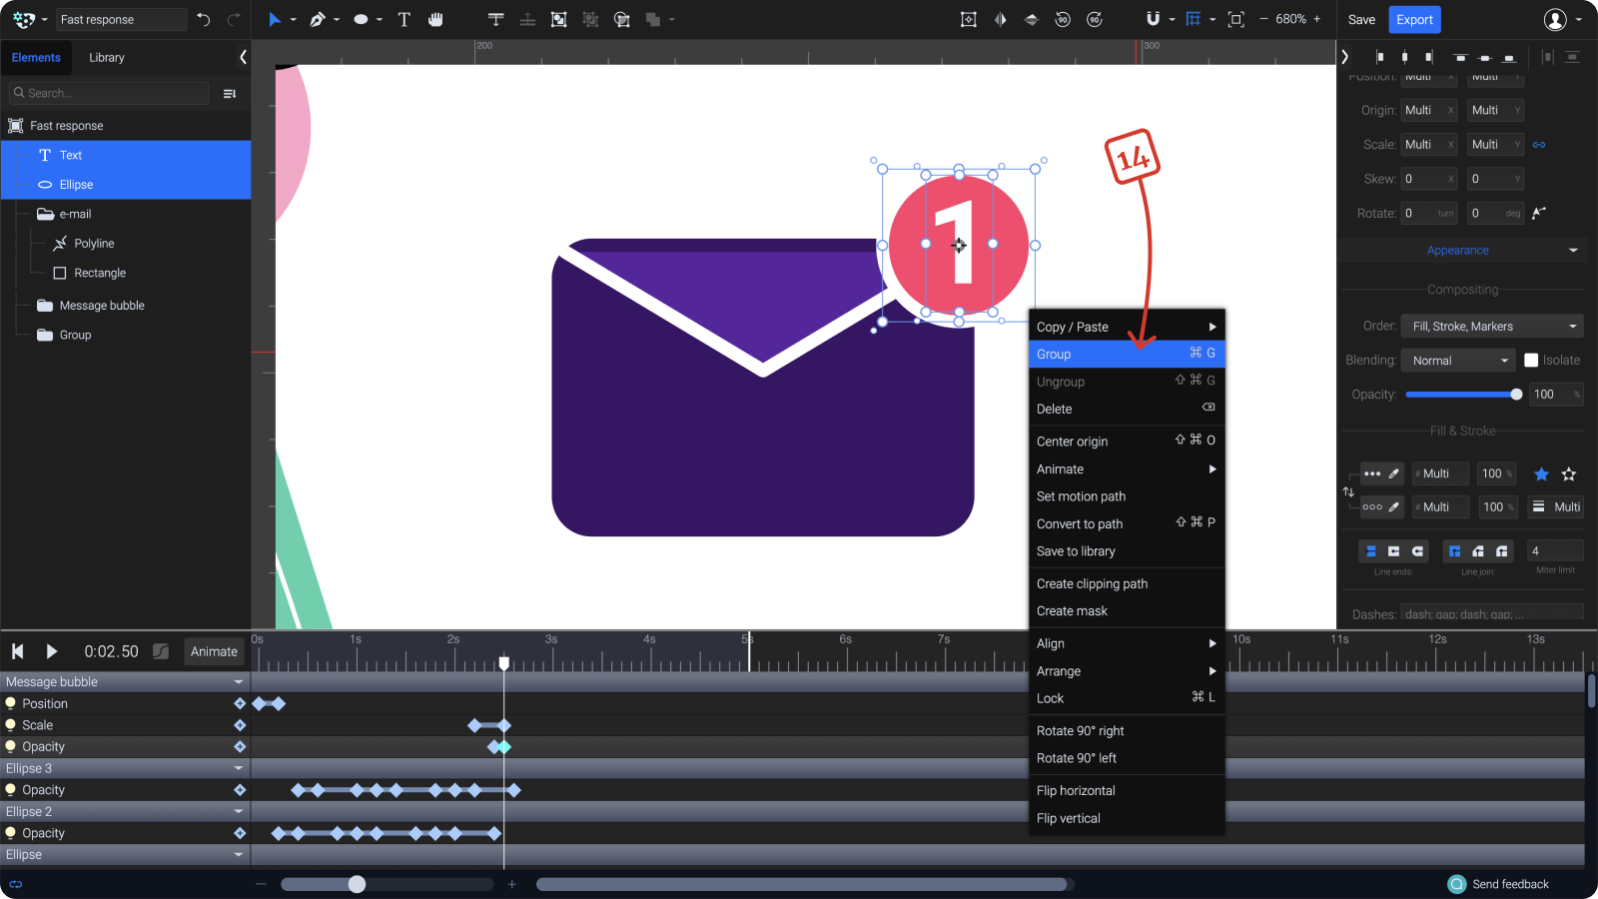Enable the Isolate blending checkbox
Screen dimensions: 1598x899
pyautogui.click(x=1533, y=360)
